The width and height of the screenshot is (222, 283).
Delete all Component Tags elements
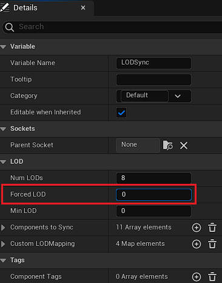coord(212,277)
